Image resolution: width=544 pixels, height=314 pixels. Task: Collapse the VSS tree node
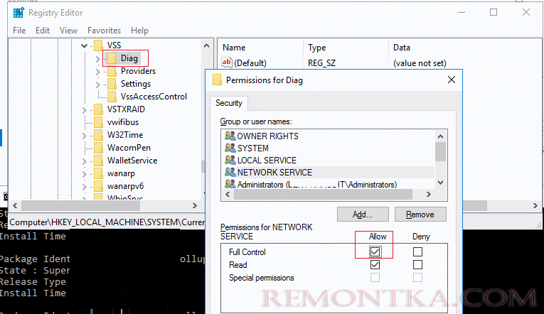click(x=84, y=45)
